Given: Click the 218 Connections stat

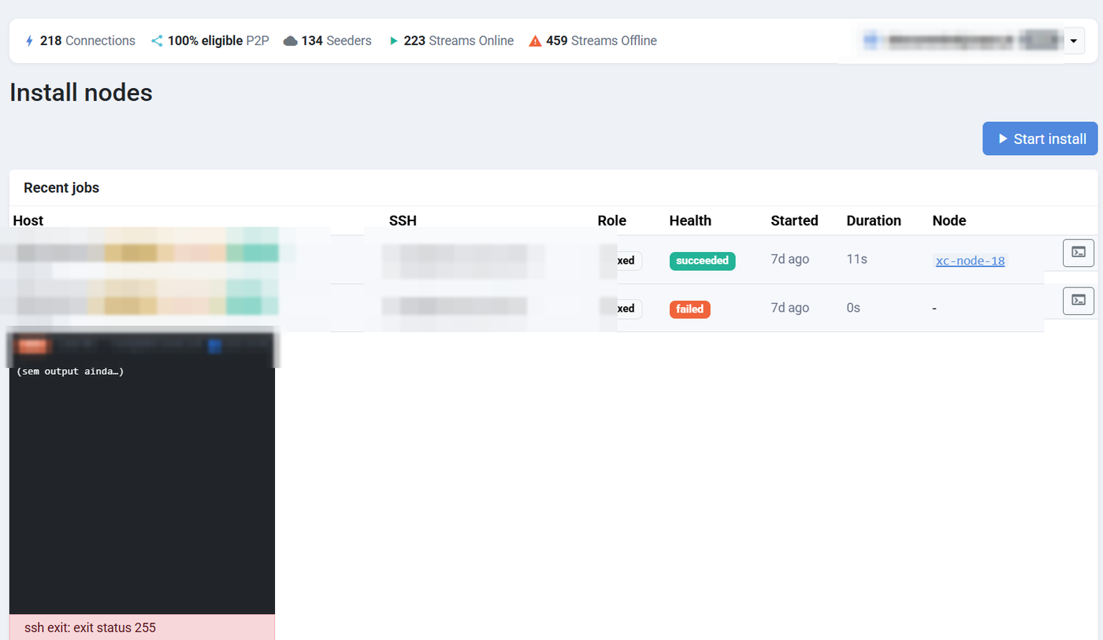Looking at the screenshot, I should point(80,41).
